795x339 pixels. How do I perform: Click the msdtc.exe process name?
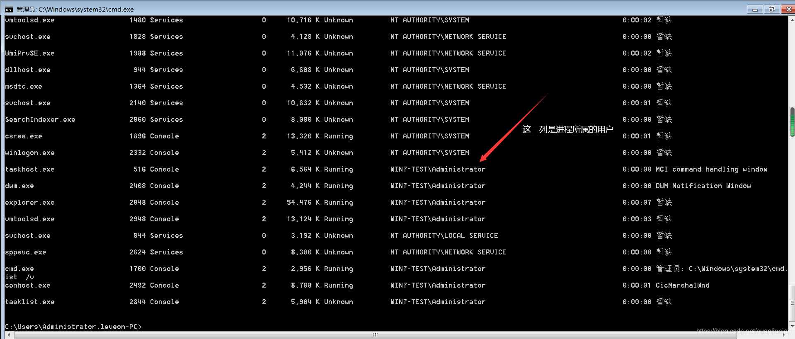click(24, 86)
